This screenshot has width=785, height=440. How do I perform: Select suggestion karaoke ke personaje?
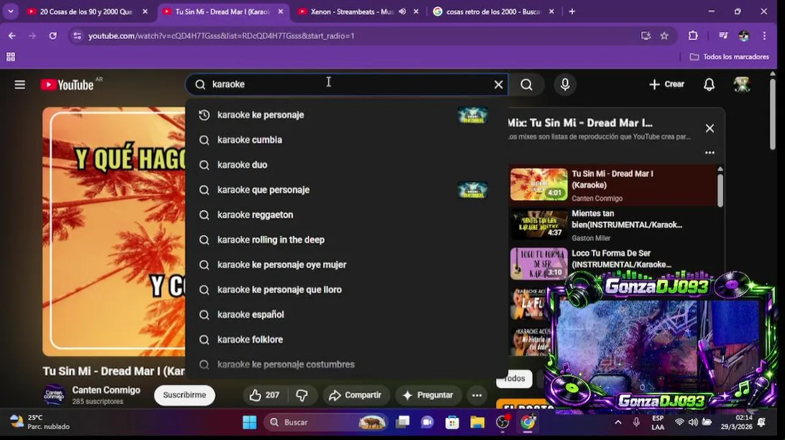(x=346, y=115)
